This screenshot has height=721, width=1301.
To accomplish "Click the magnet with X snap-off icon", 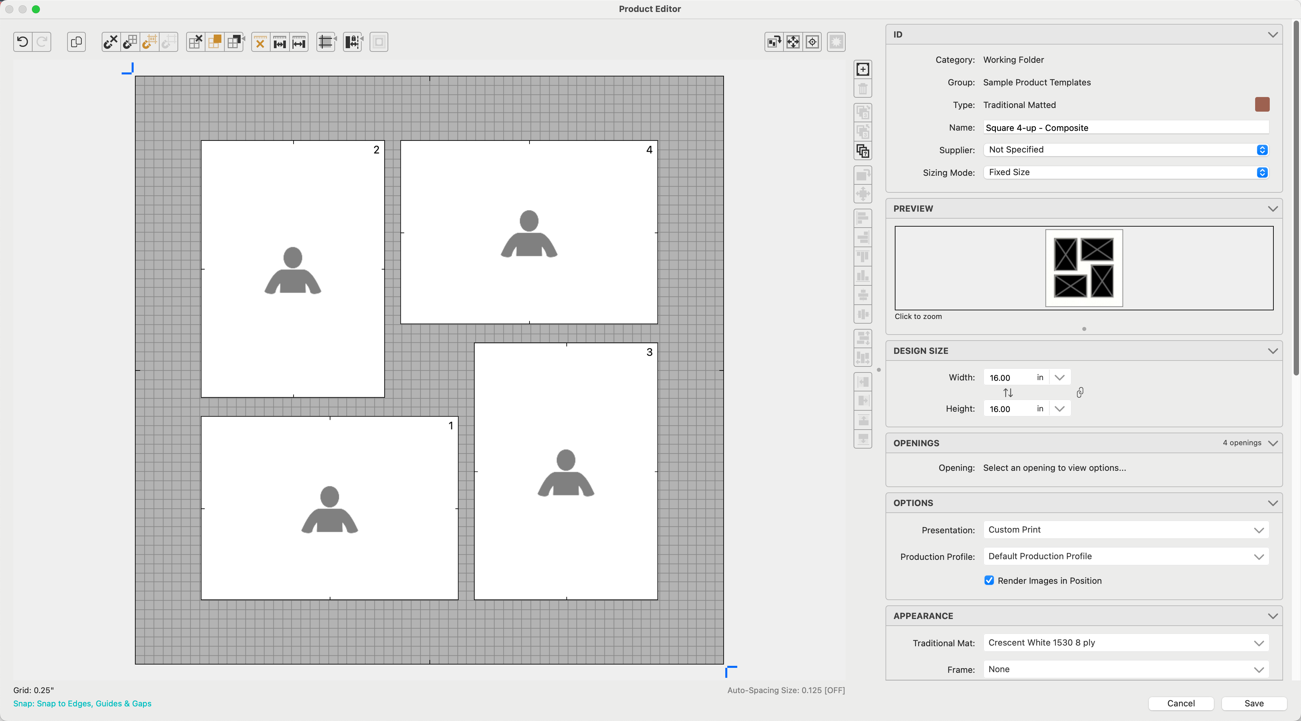I will click(111, 42).
